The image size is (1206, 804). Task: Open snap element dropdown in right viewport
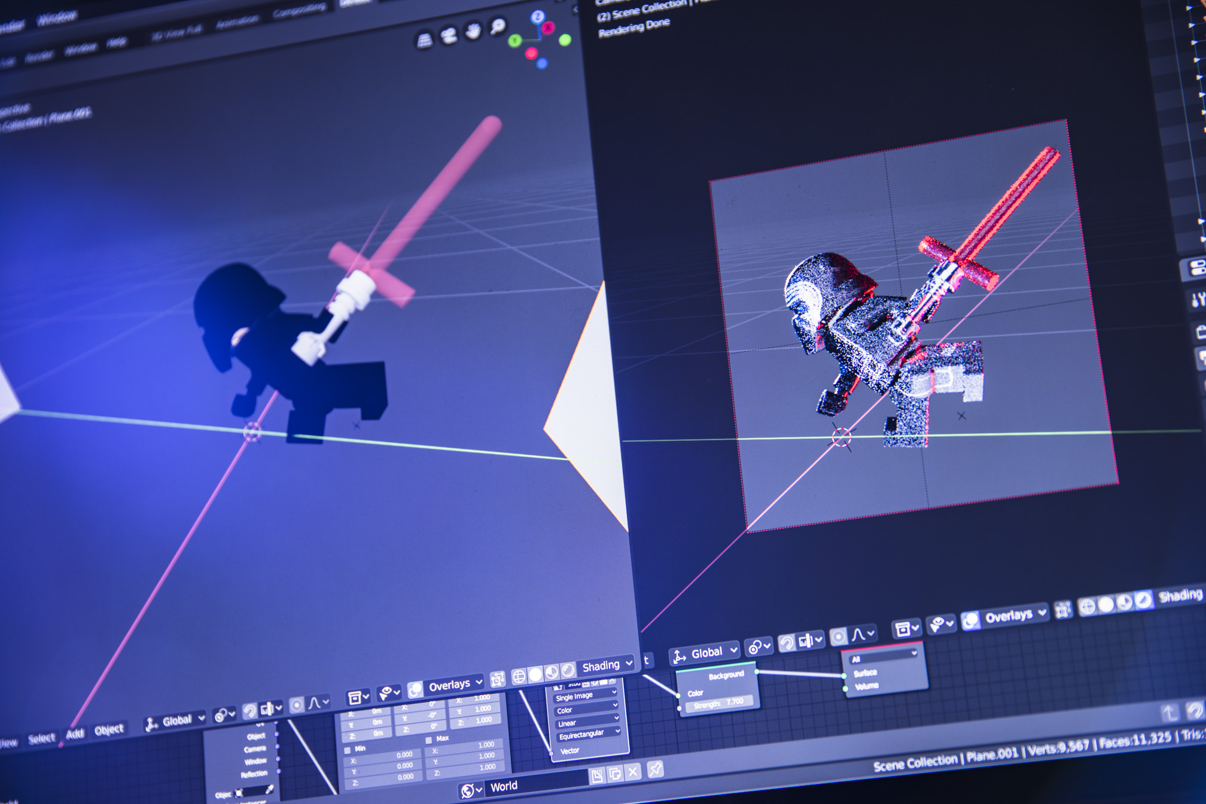click(810, 640)
